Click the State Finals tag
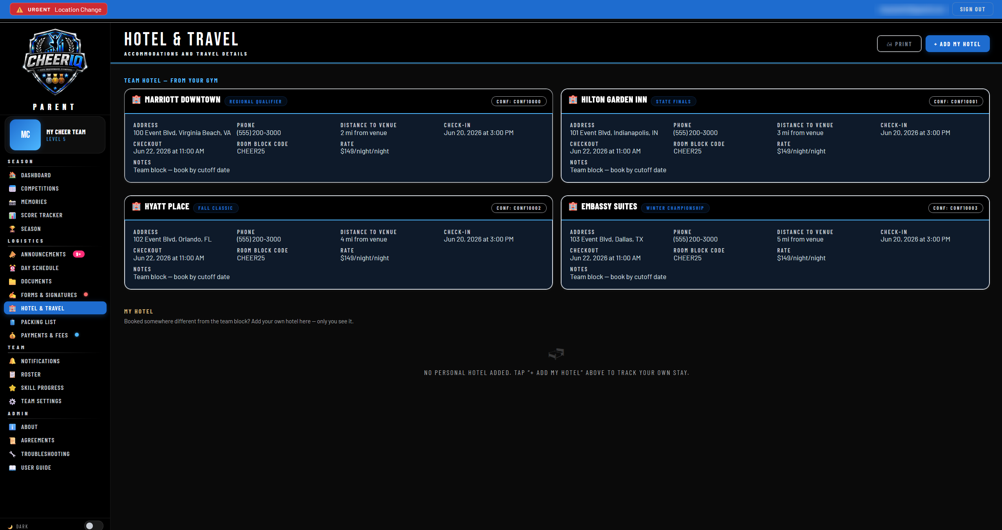This screenshot has height=530, width=1002. coord(673,101)
